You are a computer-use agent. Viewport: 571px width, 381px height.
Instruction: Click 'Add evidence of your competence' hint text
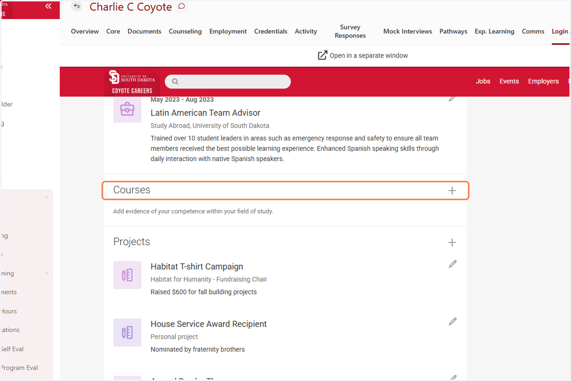[x=193, y=211]
